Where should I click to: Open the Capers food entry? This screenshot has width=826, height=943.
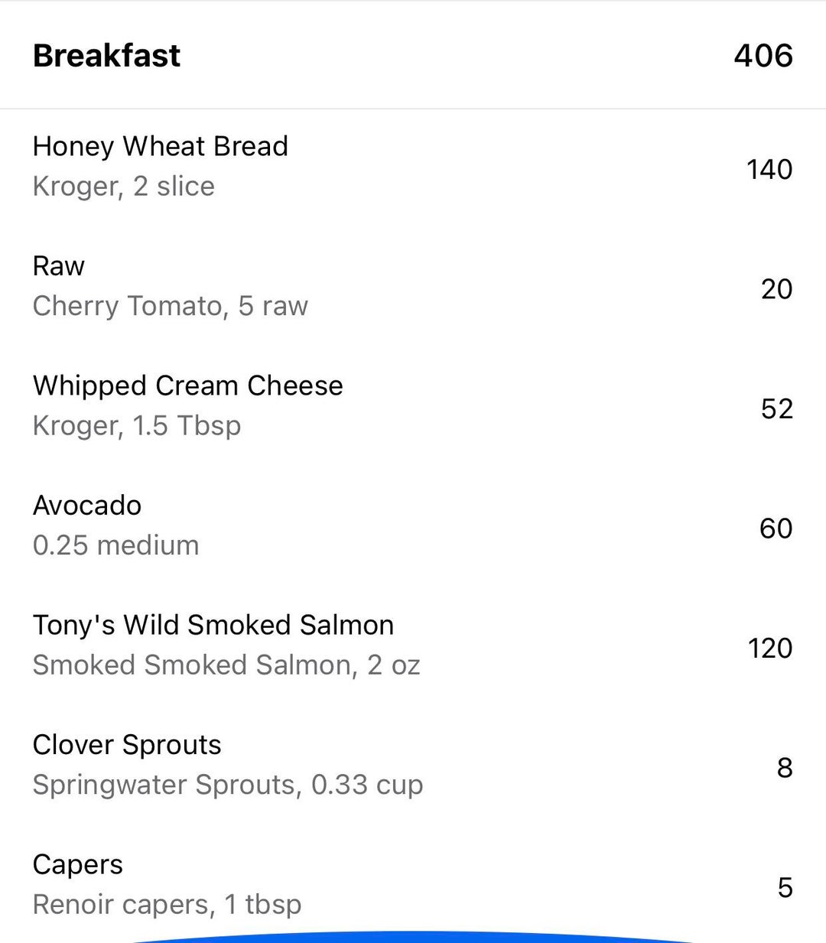[413, 885]
